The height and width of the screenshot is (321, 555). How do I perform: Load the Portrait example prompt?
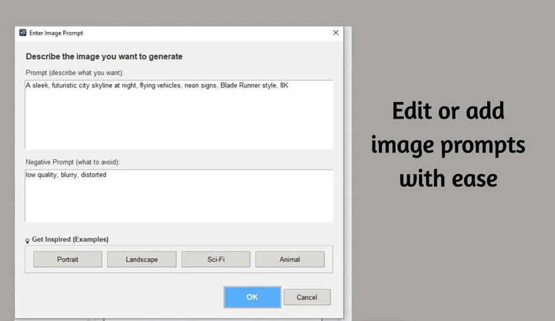[x=68, y=259]
